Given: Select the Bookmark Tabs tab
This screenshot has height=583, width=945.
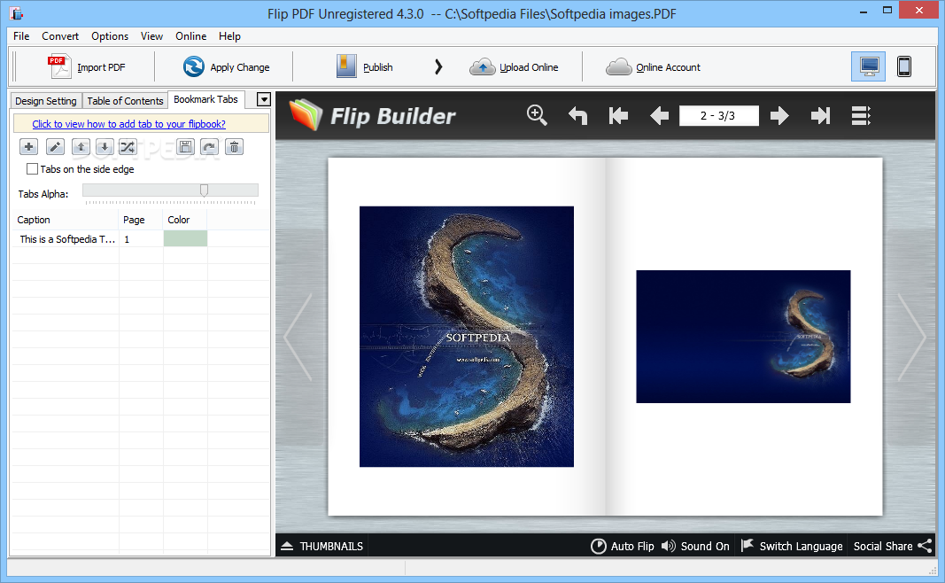Looking at the screenshot, I should point(205,99).
